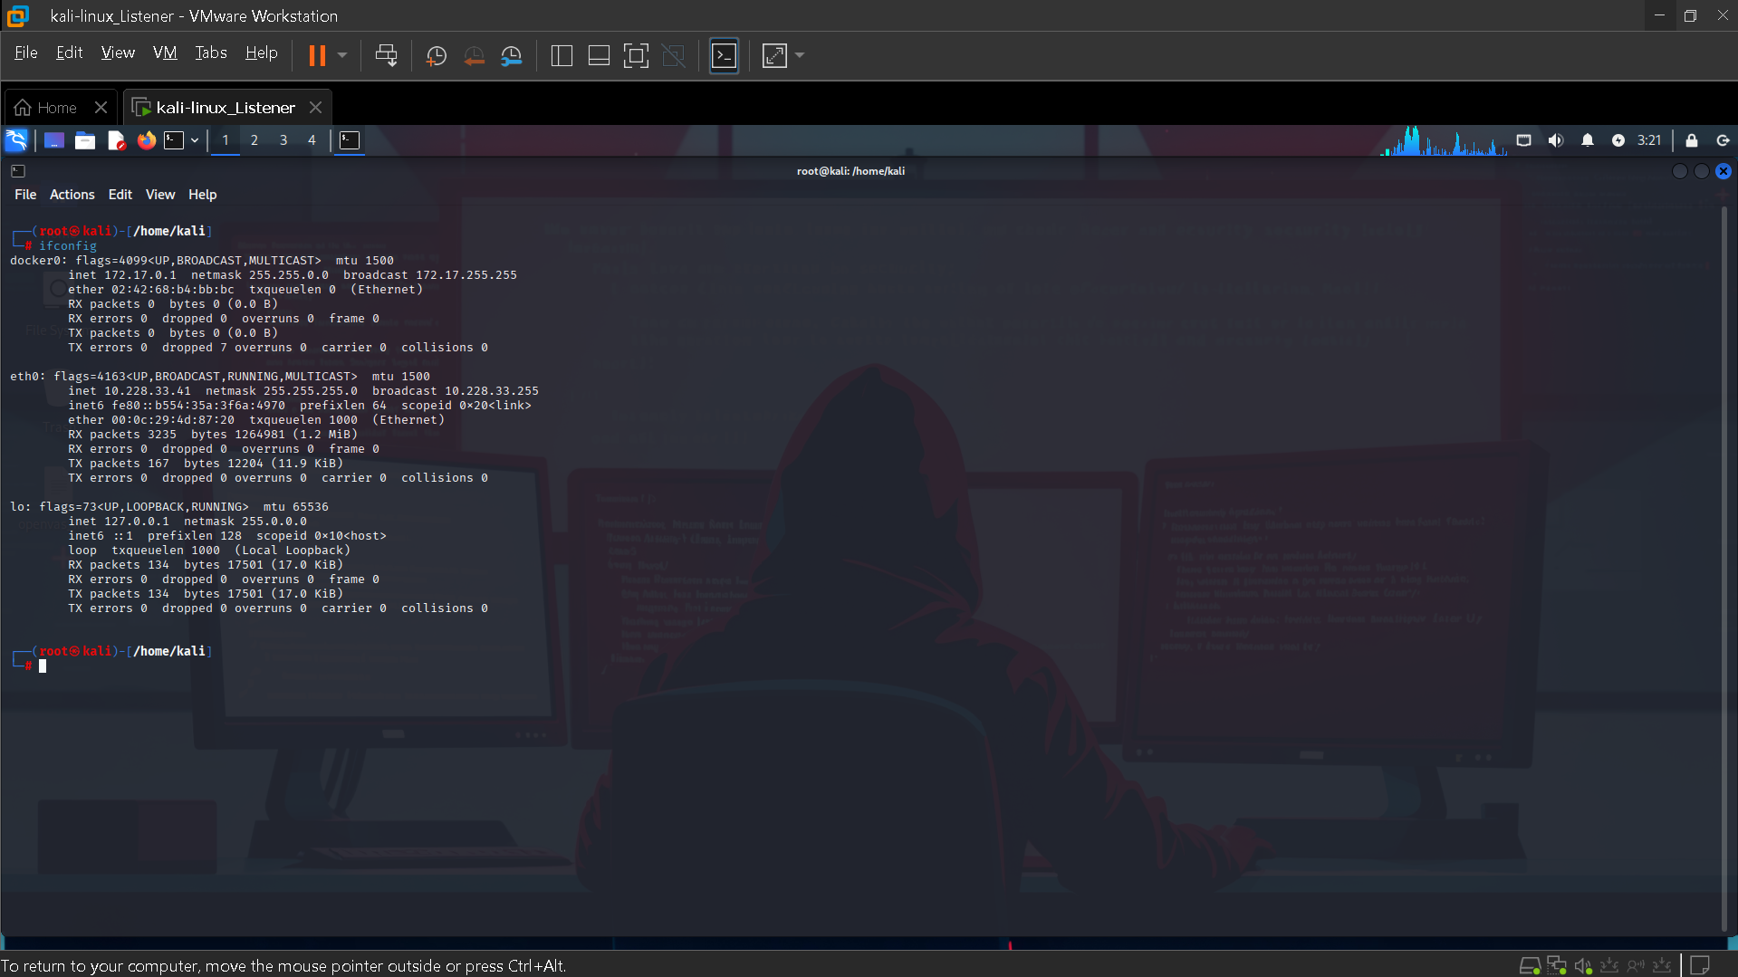Launch Firefox from the Kali panel
The image size is (1738, 977).
146,140
